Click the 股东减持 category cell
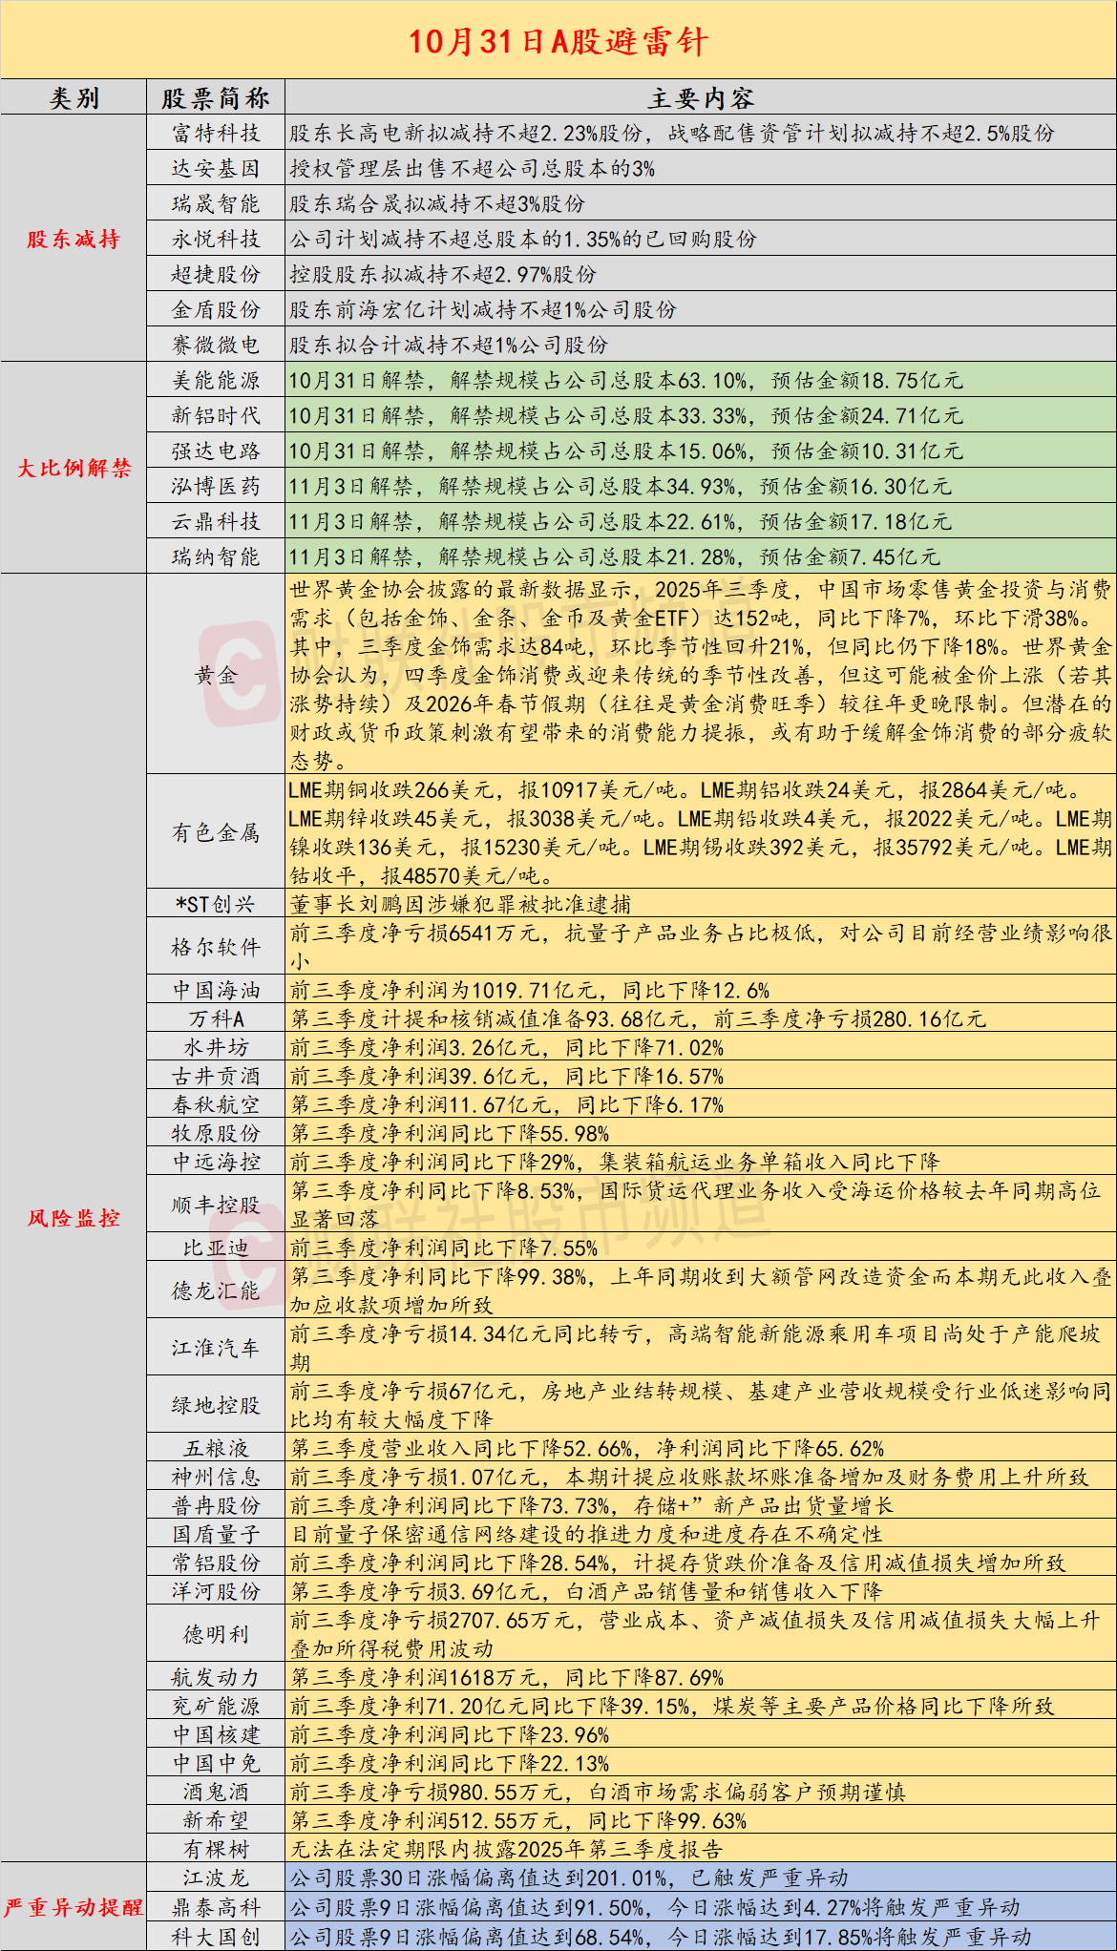 [x=74, y=239]
